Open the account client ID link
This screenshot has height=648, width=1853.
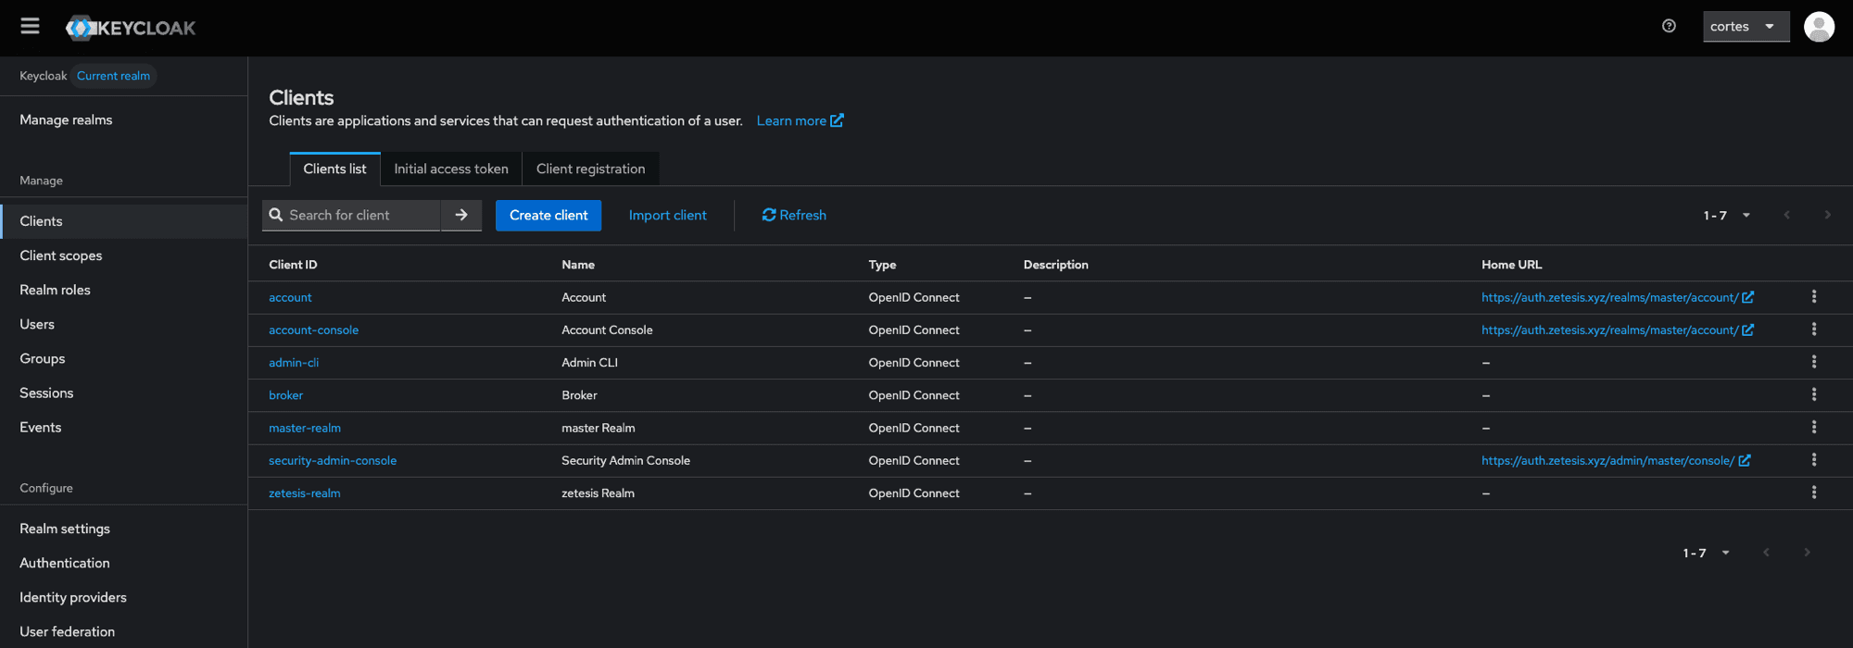pos(290,297)
